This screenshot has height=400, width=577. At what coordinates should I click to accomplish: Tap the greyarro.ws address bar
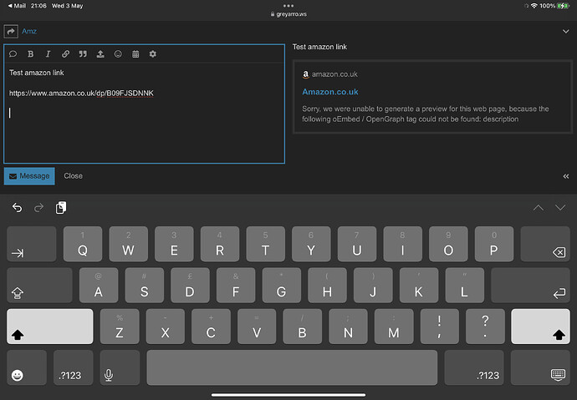click(288, 14)
